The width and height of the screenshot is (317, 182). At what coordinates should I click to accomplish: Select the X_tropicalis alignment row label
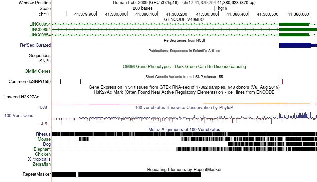39,159
